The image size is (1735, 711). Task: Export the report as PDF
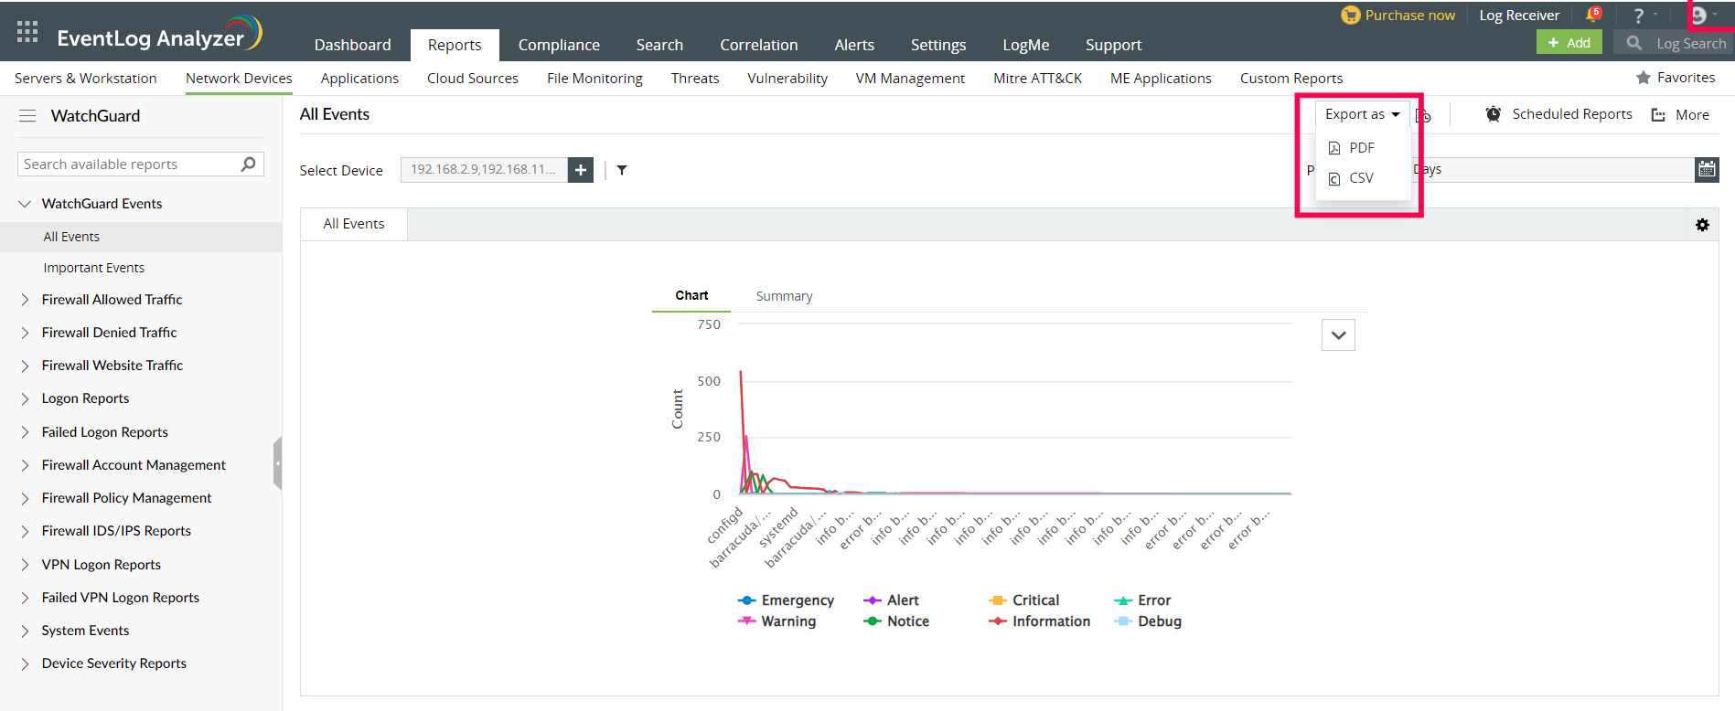[1361, 148]
